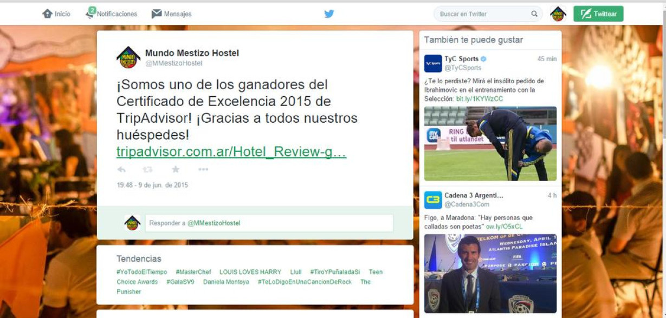Click TyC Sports verified badge
666x318 pixels.
pyautogui.click(x=483, y=59)
